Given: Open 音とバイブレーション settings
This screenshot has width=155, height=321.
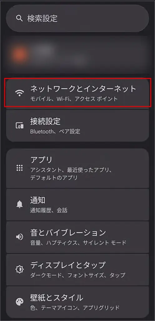Looking at the screenshot, I should click(x=77, y=237).
